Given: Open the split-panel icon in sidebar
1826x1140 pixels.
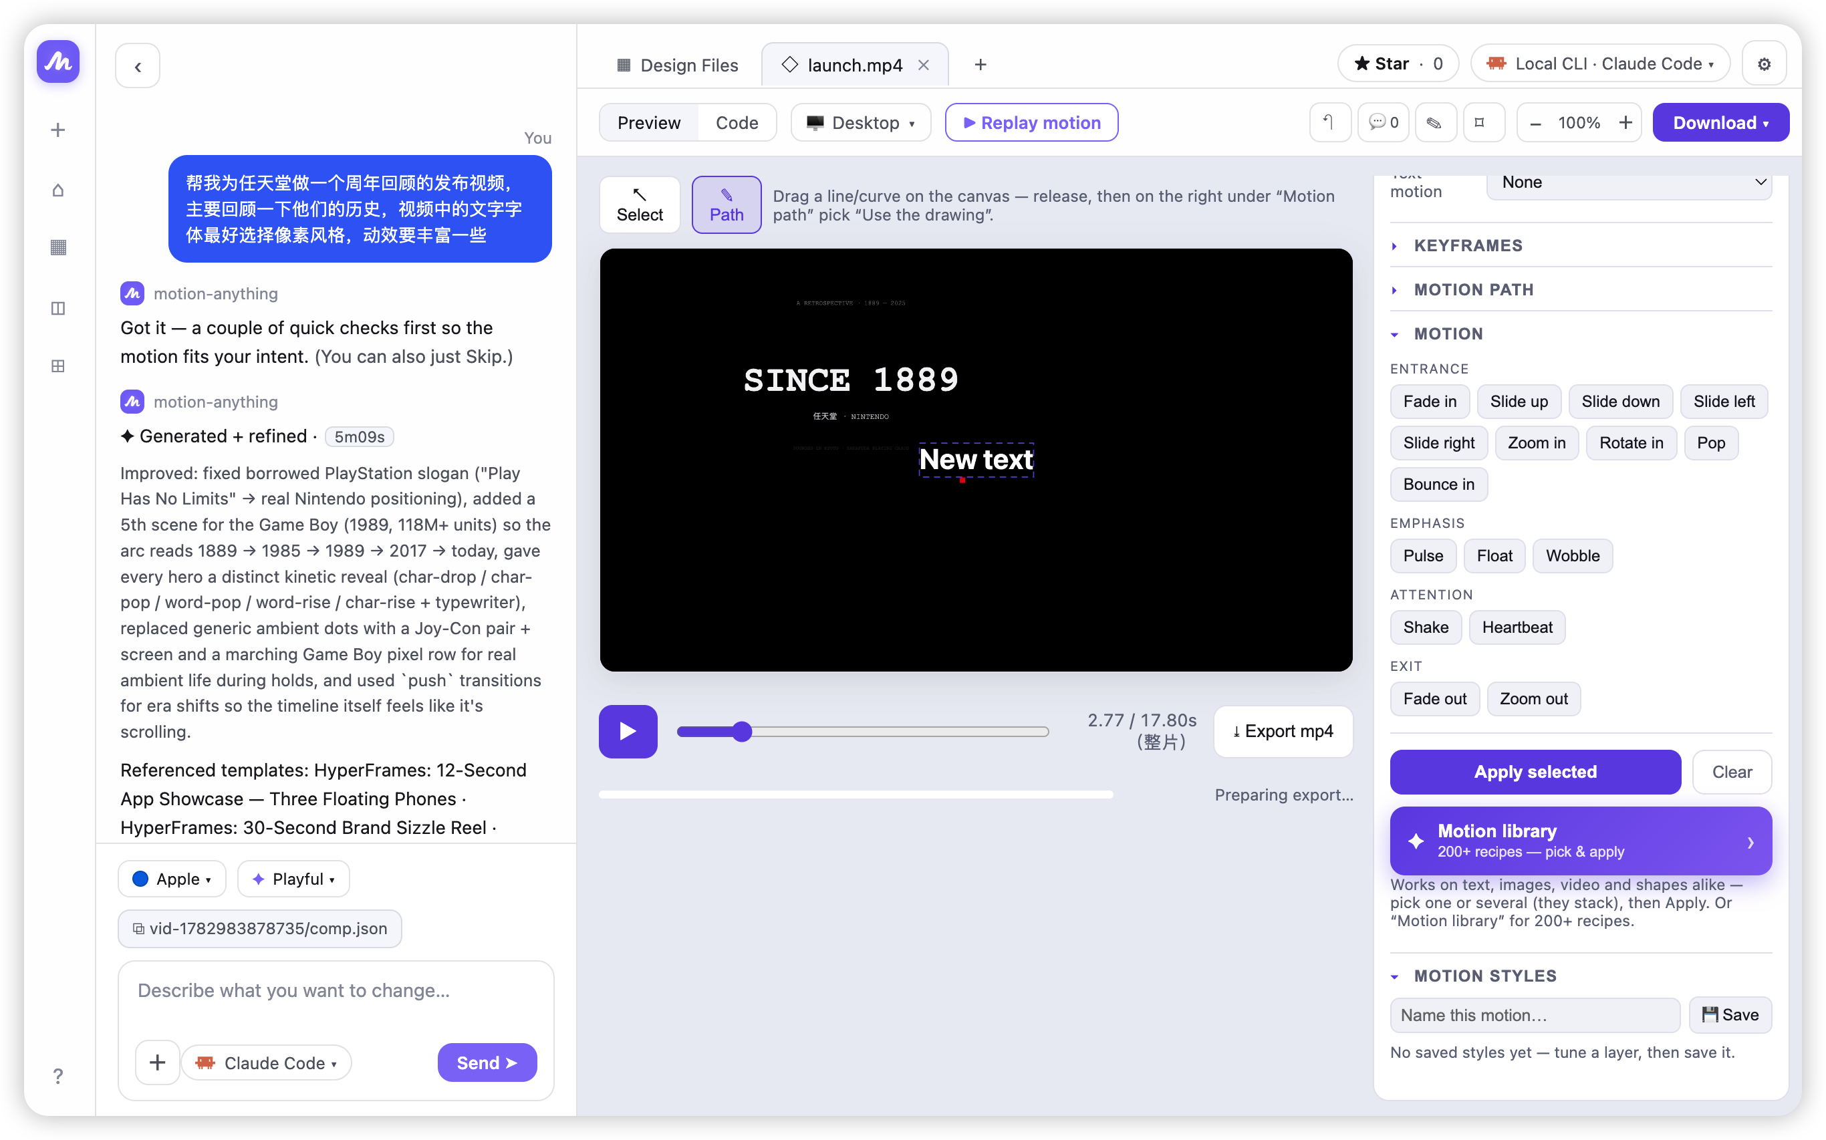Looking at the screenshot, I should pyautogui.click(x=58, y=307).
